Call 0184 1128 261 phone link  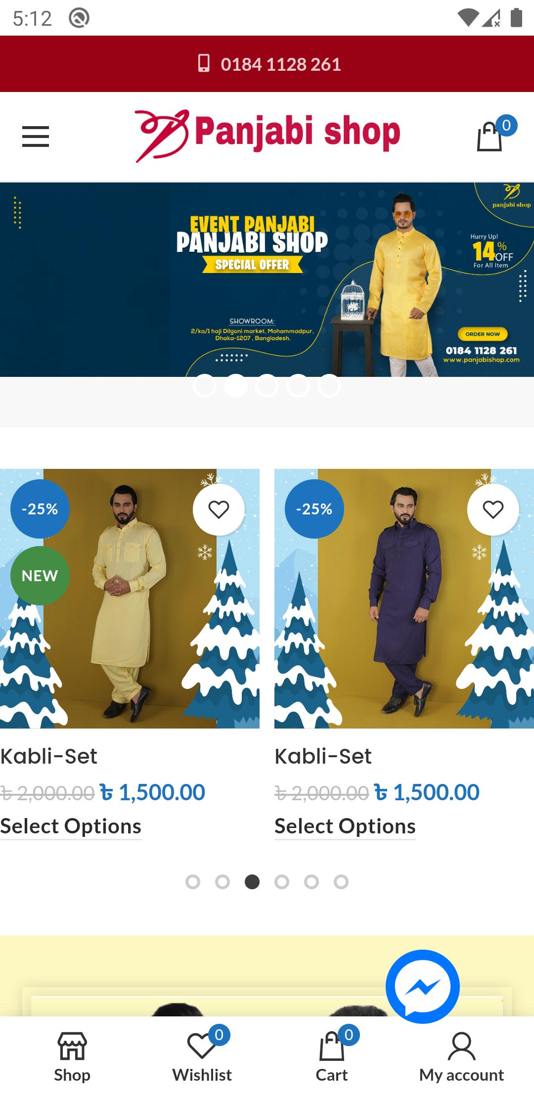pyautogui.click(x=281, y=64)
